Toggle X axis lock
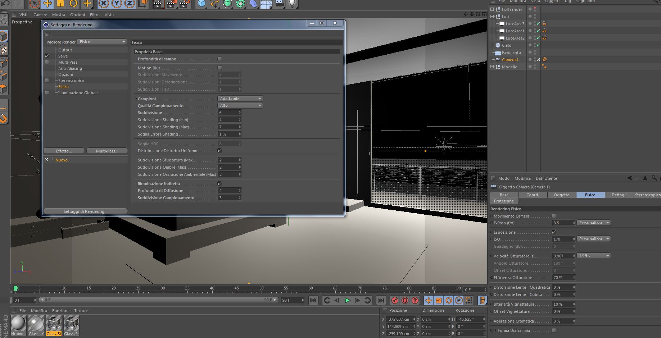Image resolution: width=661 pixels, height=338 pixels. coord(104,4)
